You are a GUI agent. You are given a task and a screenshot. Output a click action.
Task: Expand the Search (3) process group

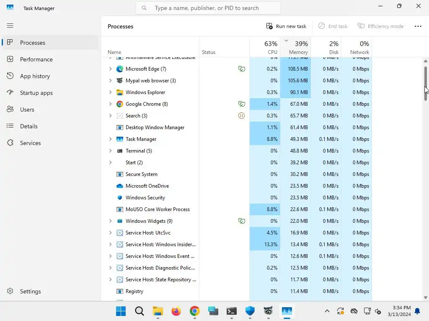[110, 116]
